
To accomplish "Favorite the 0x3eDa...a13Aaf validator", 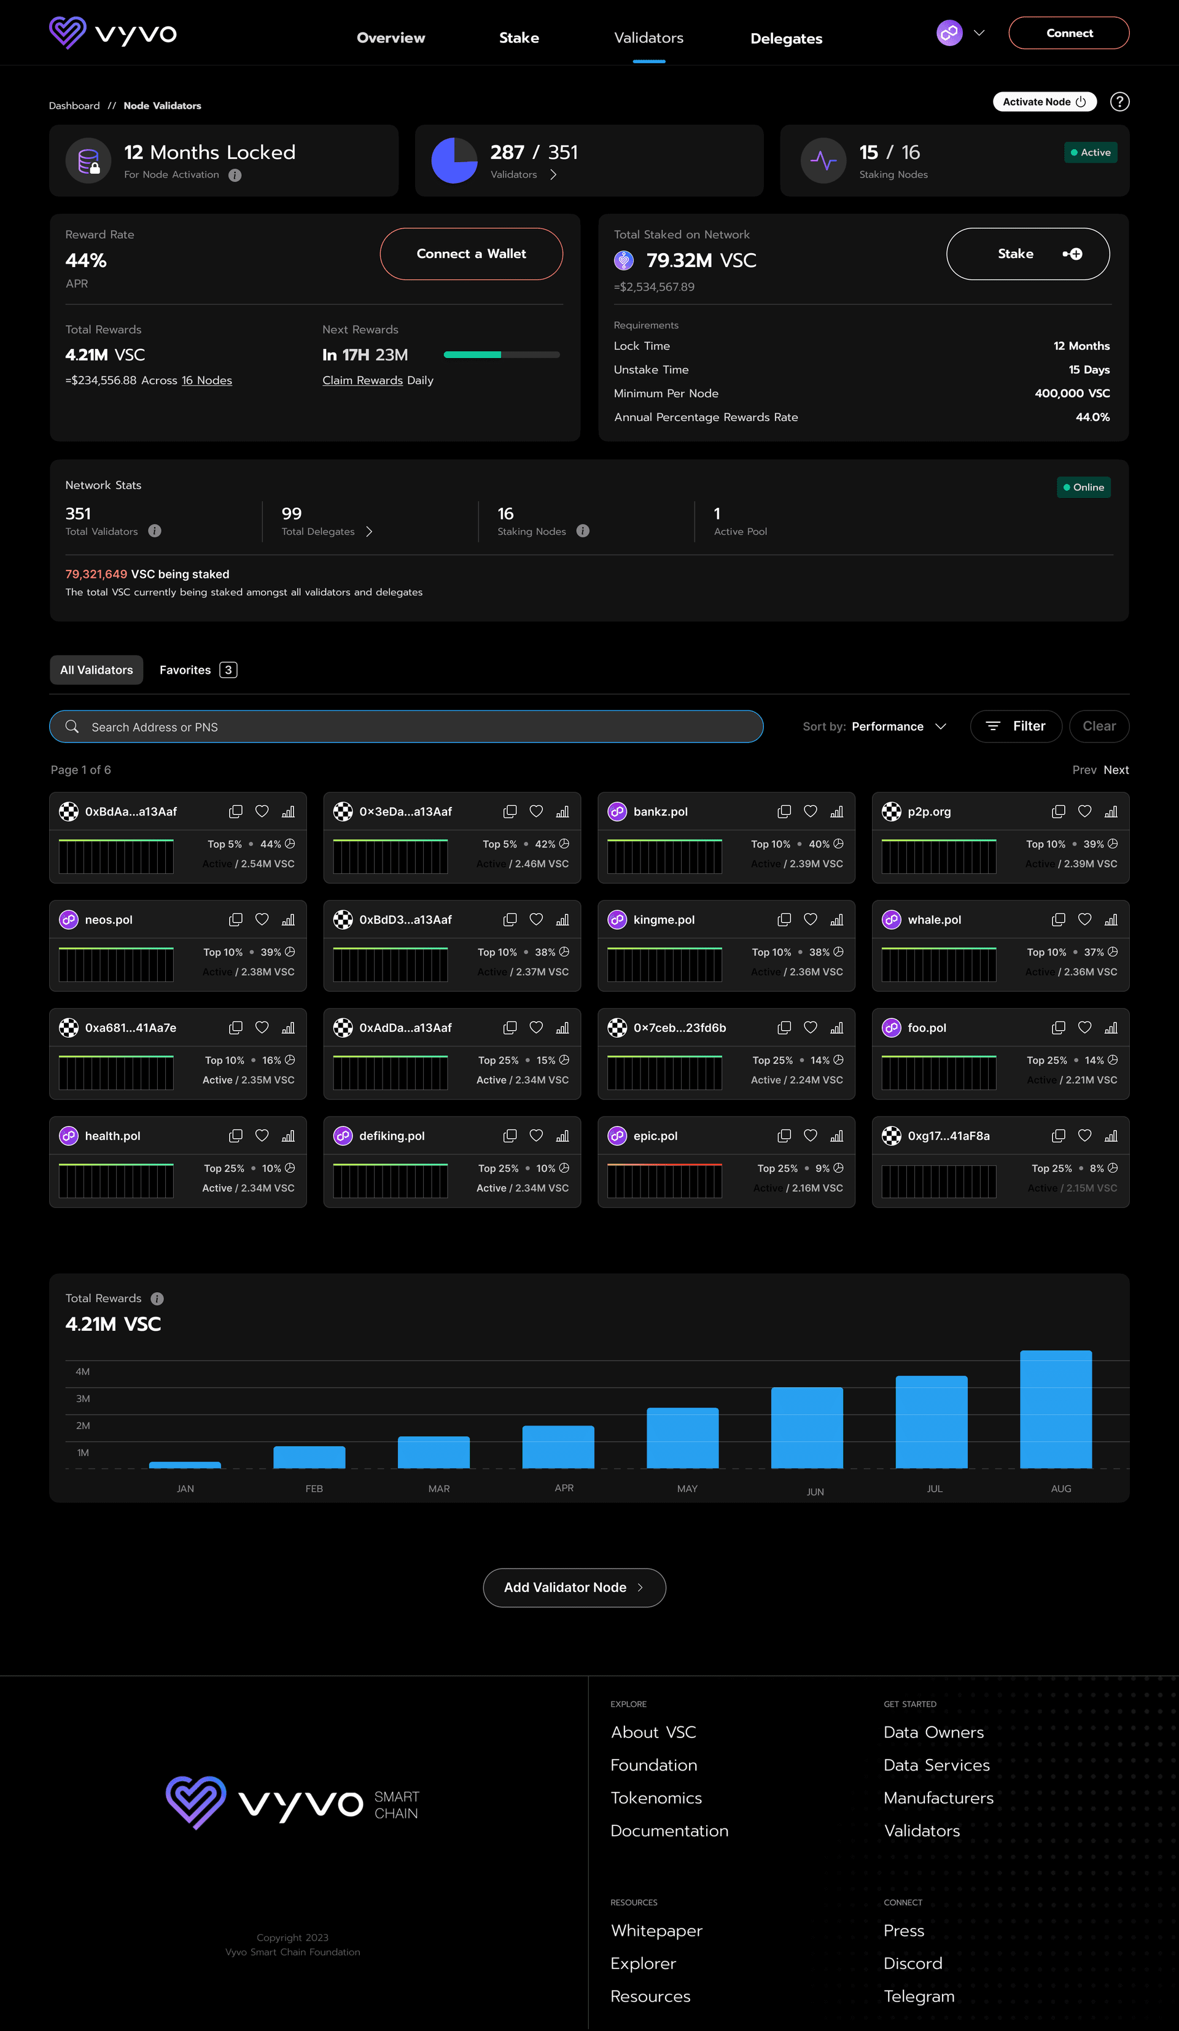I will (536, 811).
